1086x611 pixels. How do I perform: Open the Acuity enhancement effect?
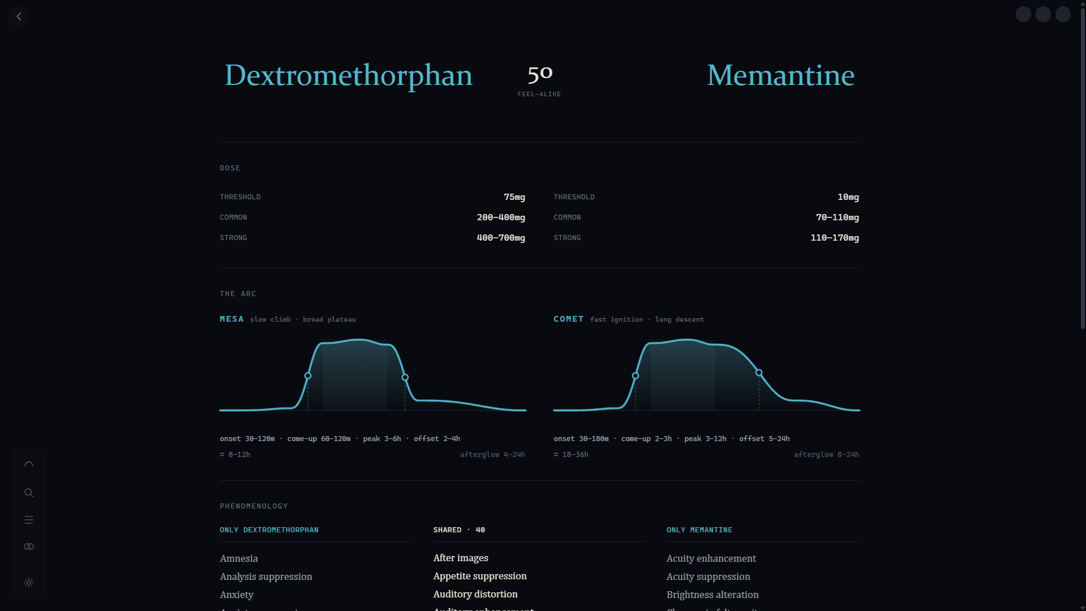(711, 558)
